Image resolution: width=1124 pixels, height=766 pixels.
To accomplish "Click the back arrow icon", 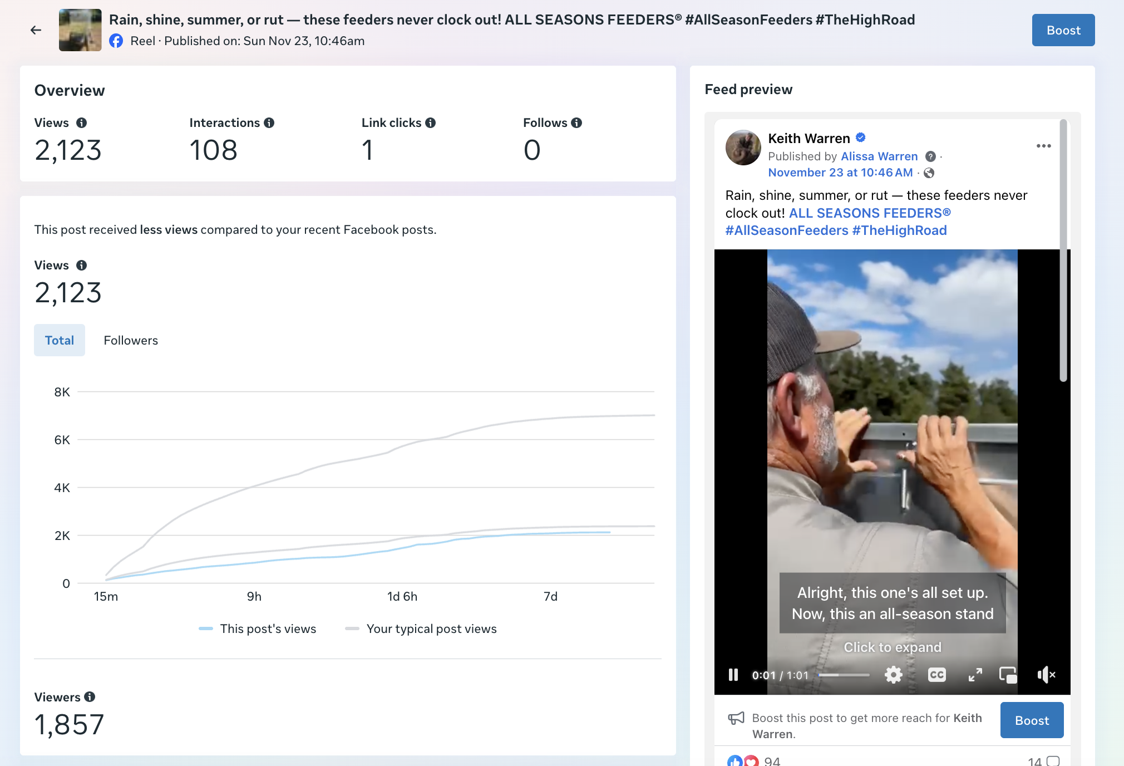I will [x=36, y=30].
